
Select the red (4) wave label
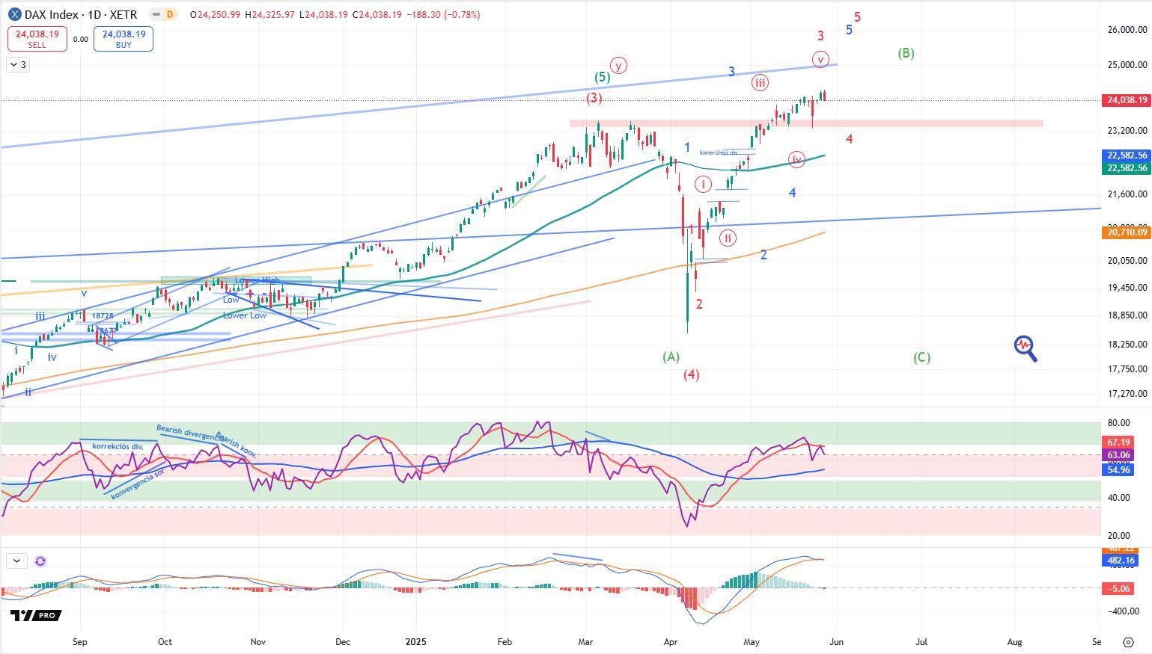click(x=691, y=374)
